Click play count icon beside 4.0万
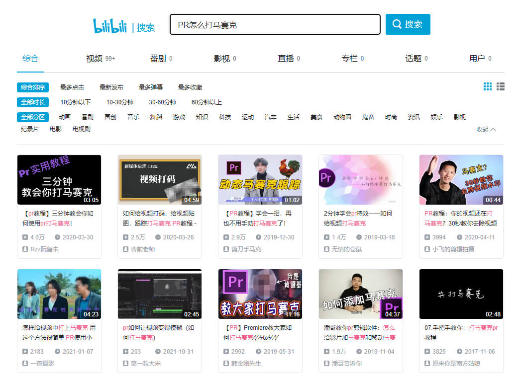The image size is (521, 377). click(x=25, y=237)
